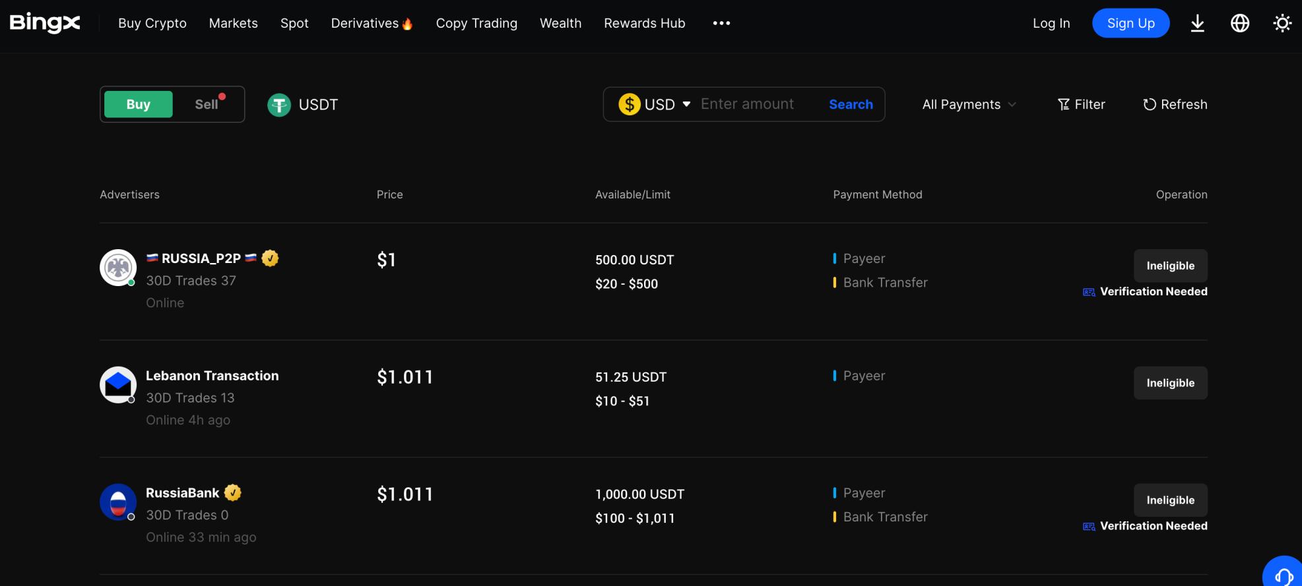Viewport: 1302px width, 586px height.
Task: Click Ineligible button for RussiaBank
Action: (1171, 500)
